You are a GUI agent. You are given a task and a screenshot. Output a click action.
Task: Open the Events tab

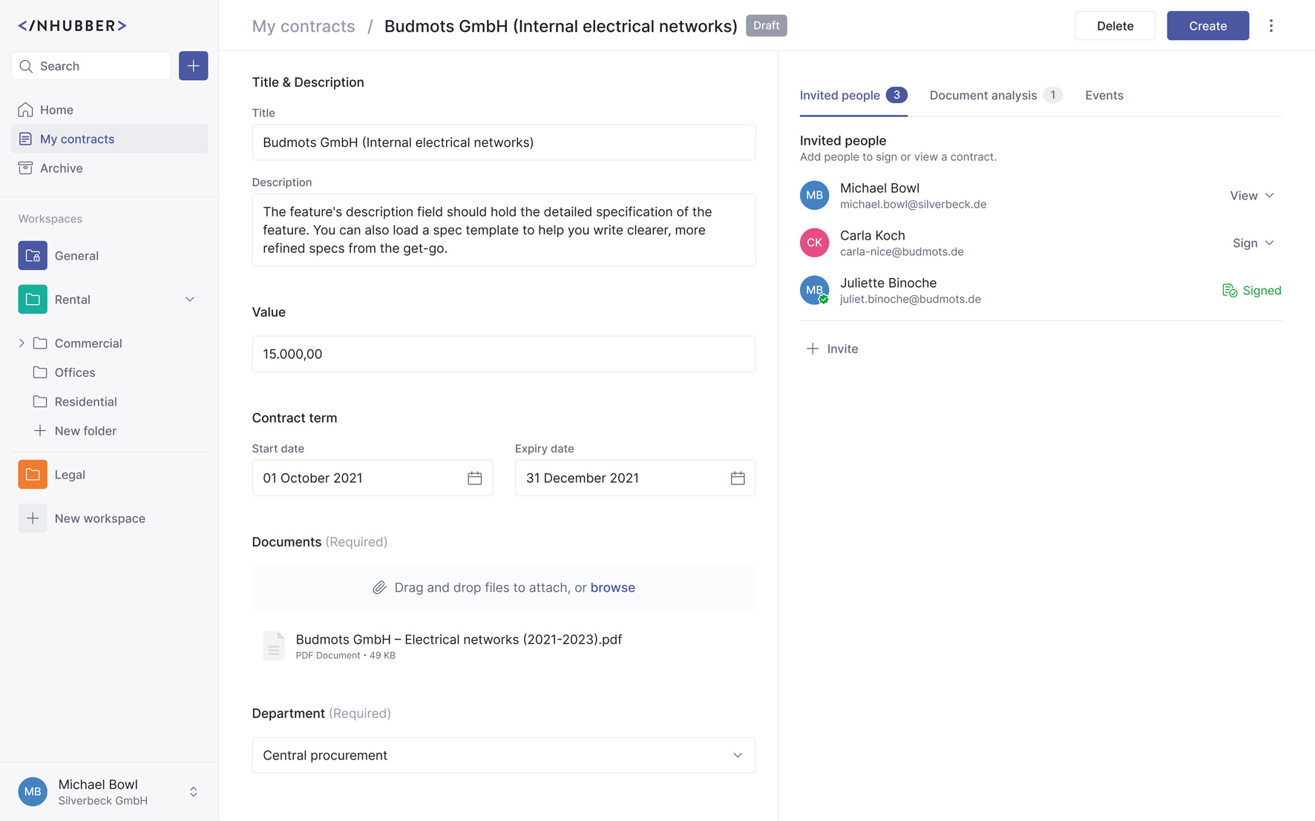1104,96
